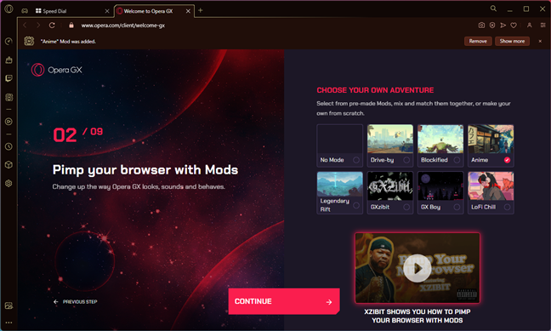Open GX Control speedometer icon in sidebar
The width and height of the screenshot is (551, 331).
[x=9, y=42]
